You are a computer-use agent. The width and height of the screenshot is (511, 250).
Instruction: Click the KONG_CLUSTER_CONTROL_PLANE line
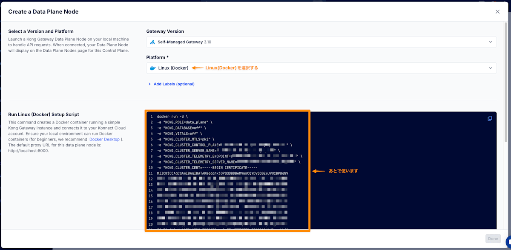224,145
